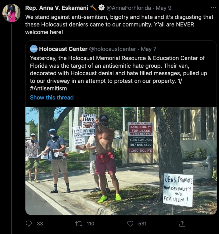Open the @AnnaForFlorida handle link
219x234 pixels.
coord(129,8)
